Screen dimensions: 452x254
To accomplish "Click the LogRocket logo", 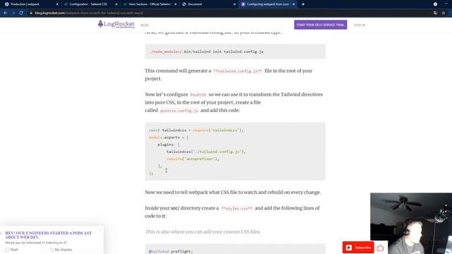I will [116, 24].
